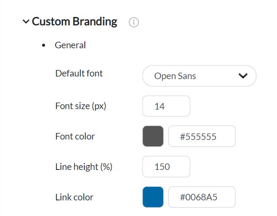This screenshot has width=277, height=216.
Task: Open the blue Link color swatch
Action: tap(153, 197)
